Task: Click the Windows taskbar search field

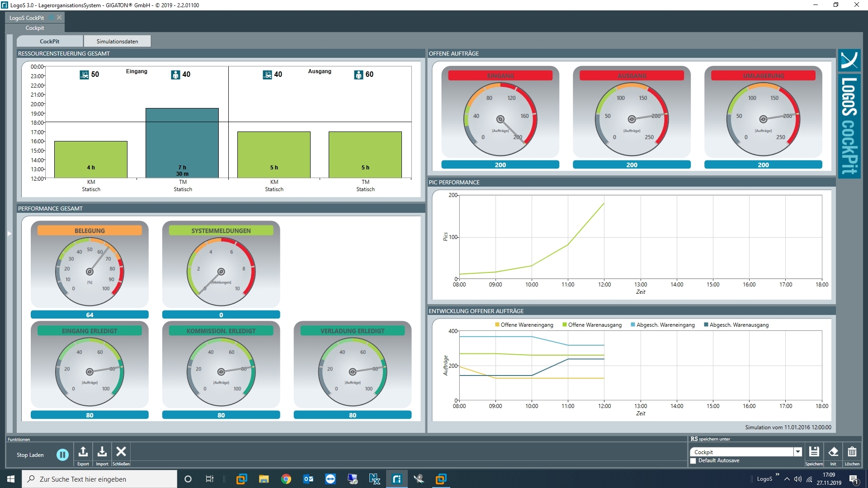Action: tap(99, 479)
